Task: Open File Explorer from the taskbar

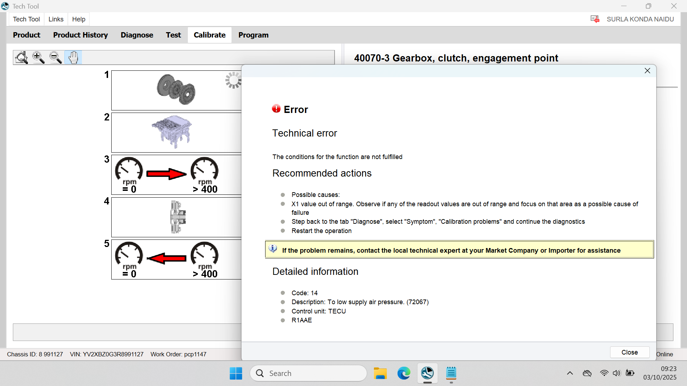Action: [380, 373]
